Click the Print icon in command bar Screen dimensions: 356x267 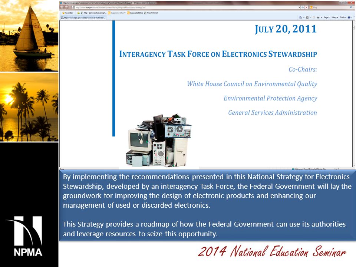pyautogui.click(x=318, y=17)
